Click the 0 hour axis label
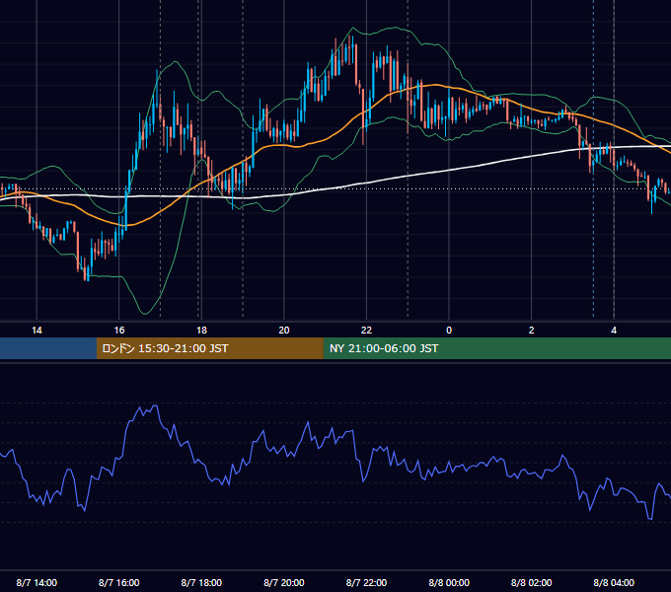 tap(449, 331)
